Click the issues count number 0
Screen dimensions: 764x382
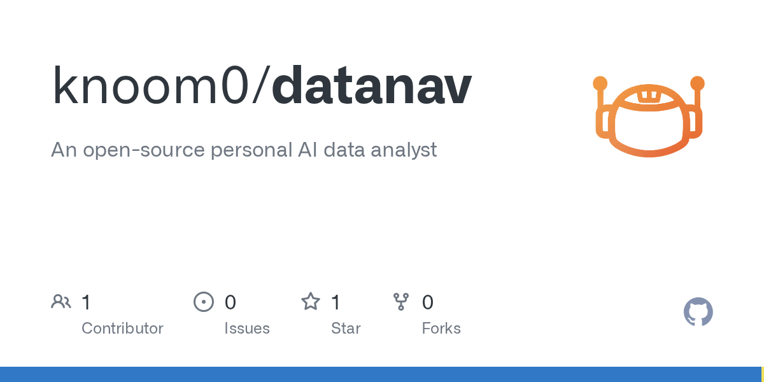pos(230,302)
